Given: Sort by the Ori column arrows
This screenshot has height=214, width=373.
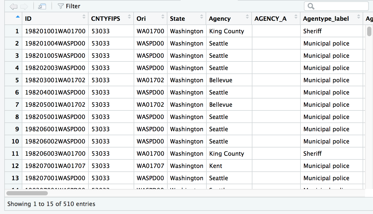Looking at the screenshot, I should pos(163,17).
